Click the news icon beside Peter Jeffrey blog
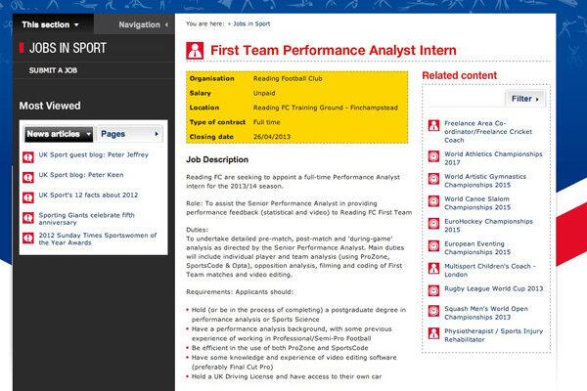The height and width of the screenshot is (391, 587). click(x=28, y=157)
